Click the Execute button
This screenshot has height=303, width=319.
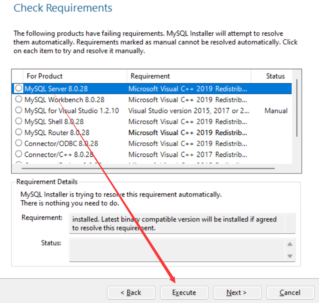pyautogui.click(x=184, y=293)
